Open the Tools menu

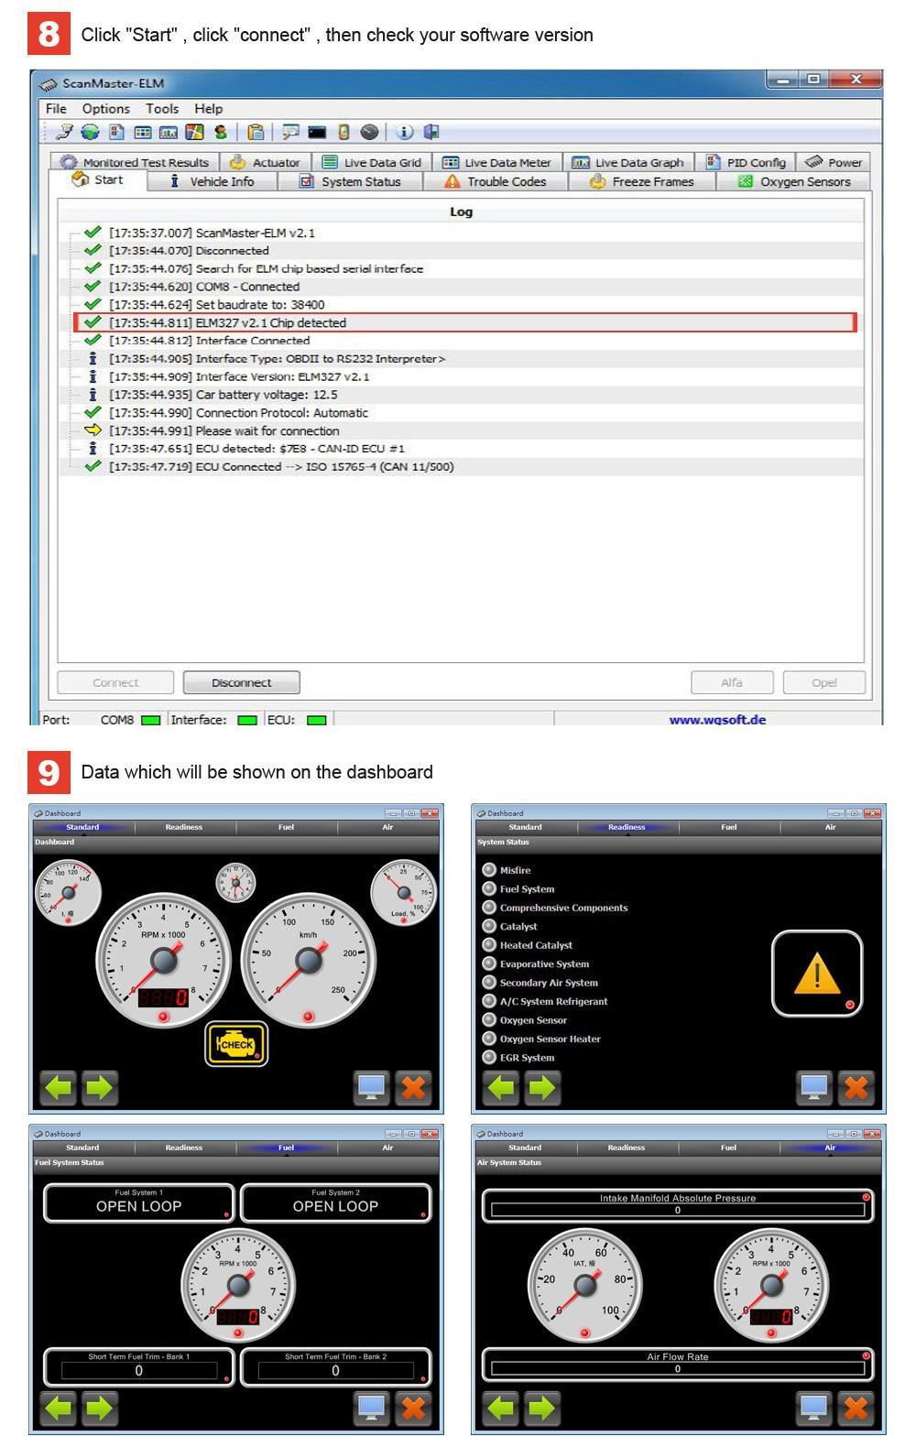pos(162,108)
